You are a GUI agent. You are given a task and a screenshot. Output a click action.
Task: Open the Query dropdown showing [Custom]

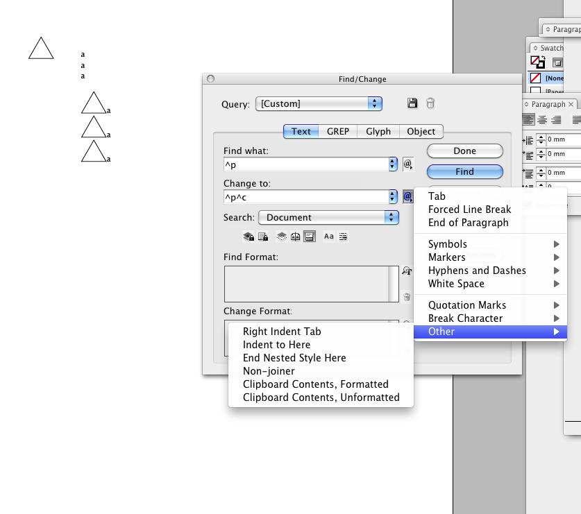319,103
